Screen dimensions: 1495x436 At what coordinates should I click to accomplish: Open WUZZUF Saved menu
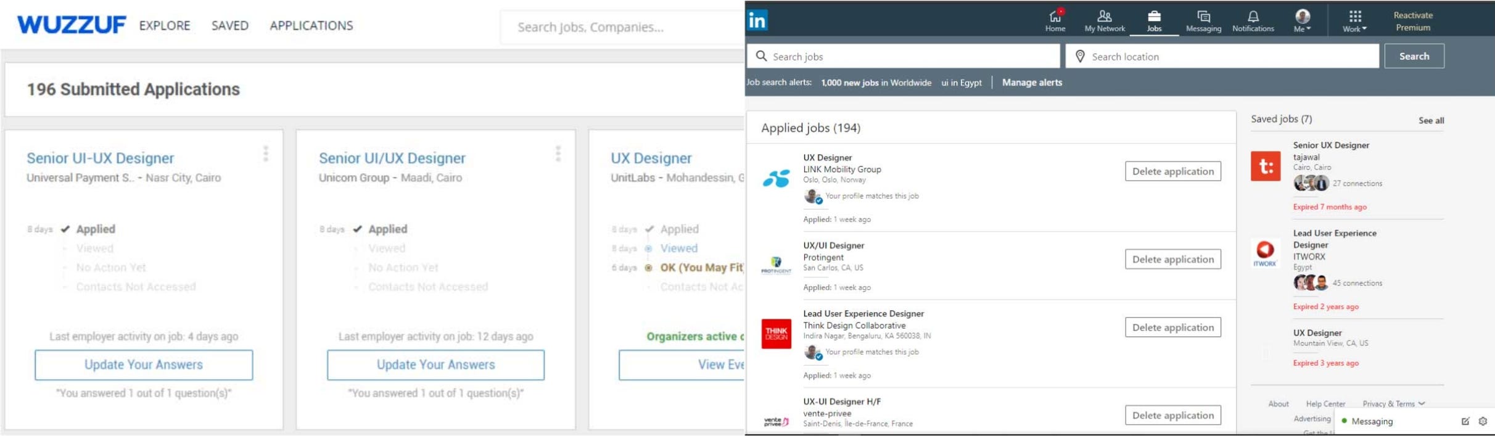[230, 25]
